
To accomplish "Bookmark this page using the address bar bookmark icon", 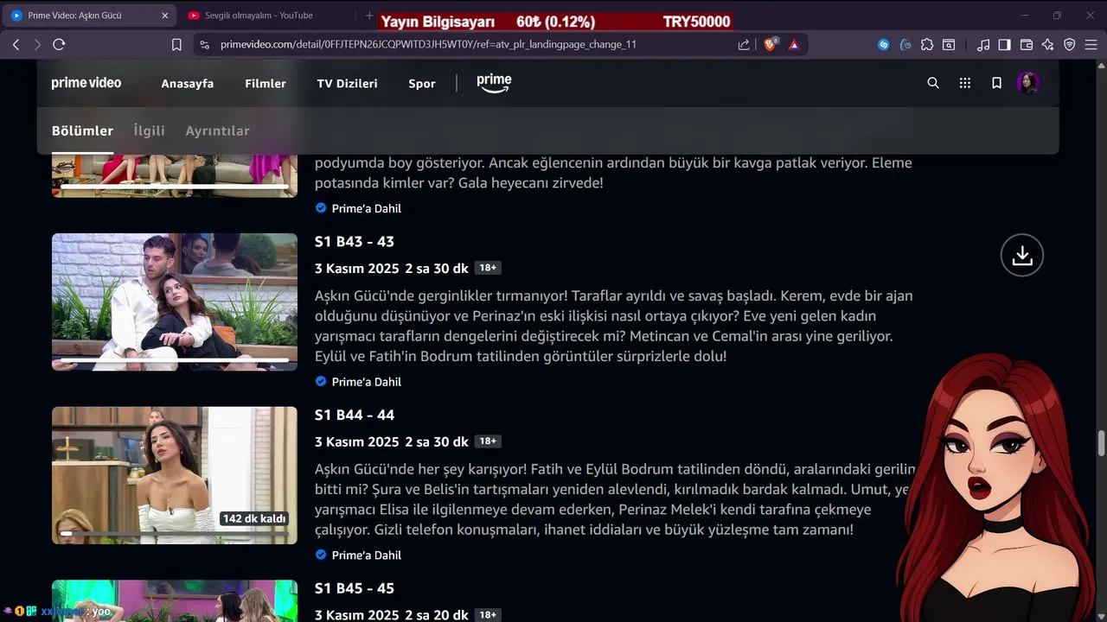I will click(x=176, y=44).
